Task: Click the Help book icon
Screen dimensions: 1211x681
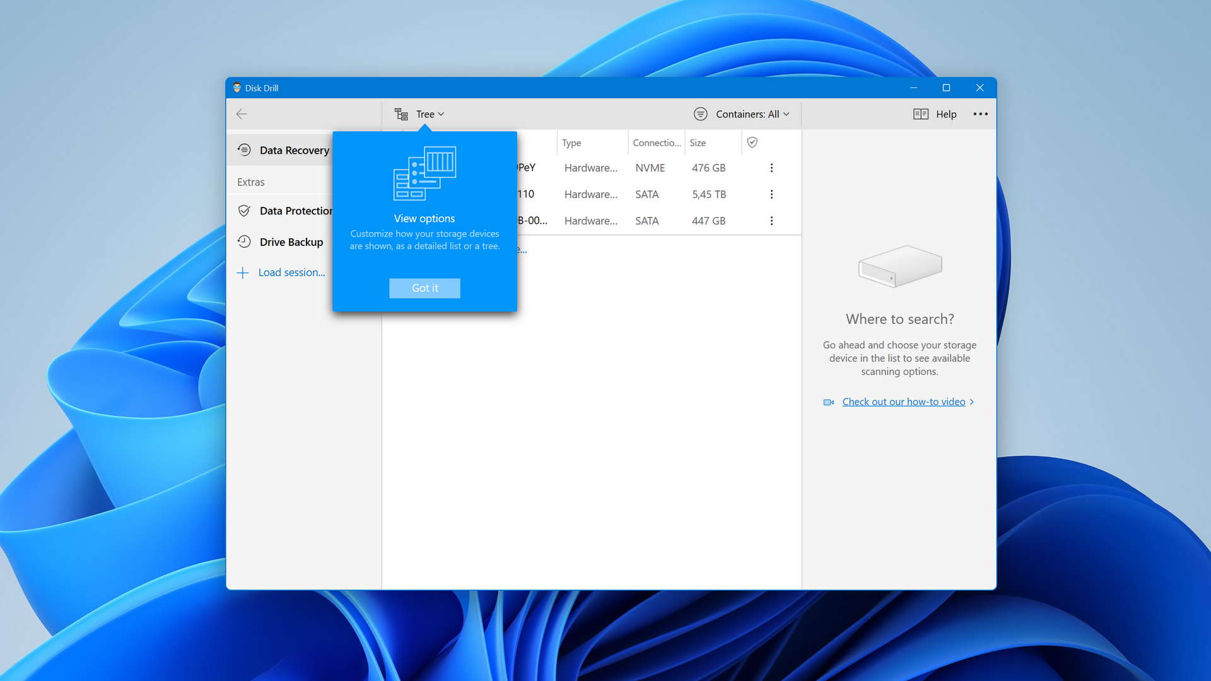Action: pos(920,114)
